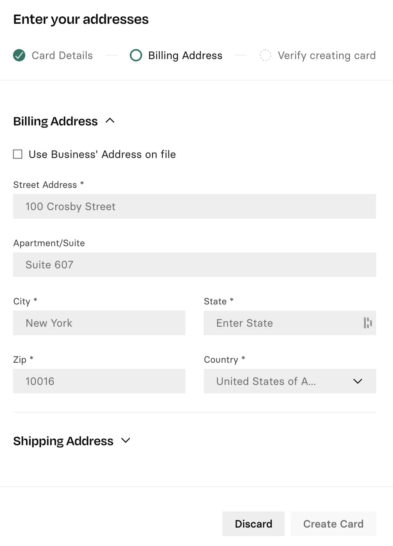This screenshot has height=546, width=393.
Task: Click the green checkmark Card Details icon
Action: 19,55
